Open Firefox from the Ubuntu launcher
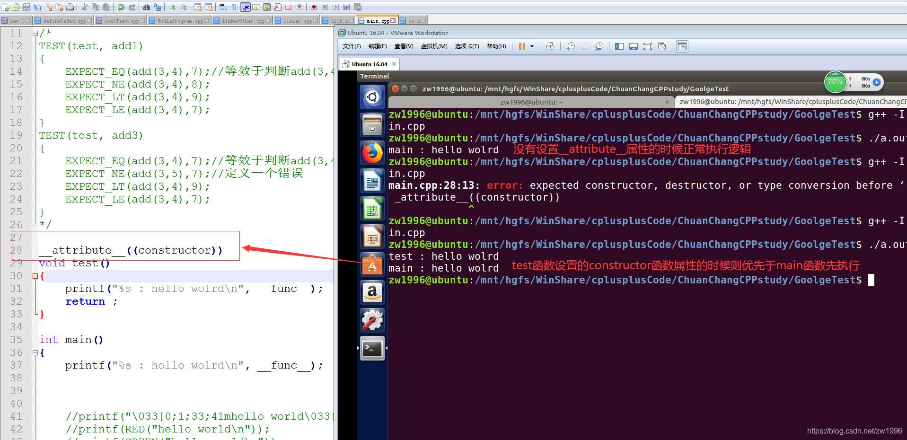 [x=372, y=153]
